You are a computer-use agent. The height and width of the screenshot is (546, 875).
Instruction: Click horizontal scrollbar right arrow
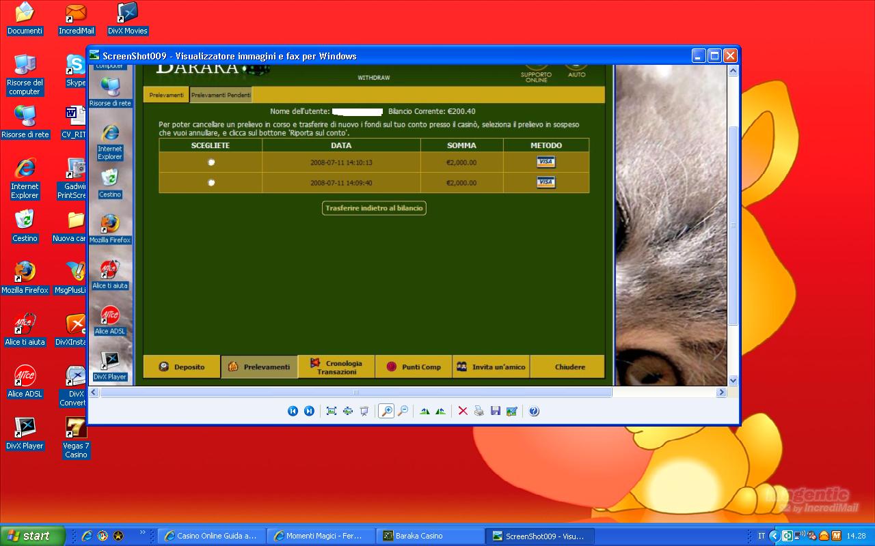point(721,392)
